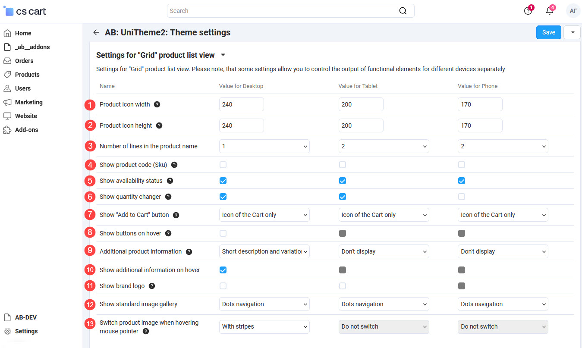Click the AB-DEV document icon
The image size is (582, 348).
click(7, 317)
